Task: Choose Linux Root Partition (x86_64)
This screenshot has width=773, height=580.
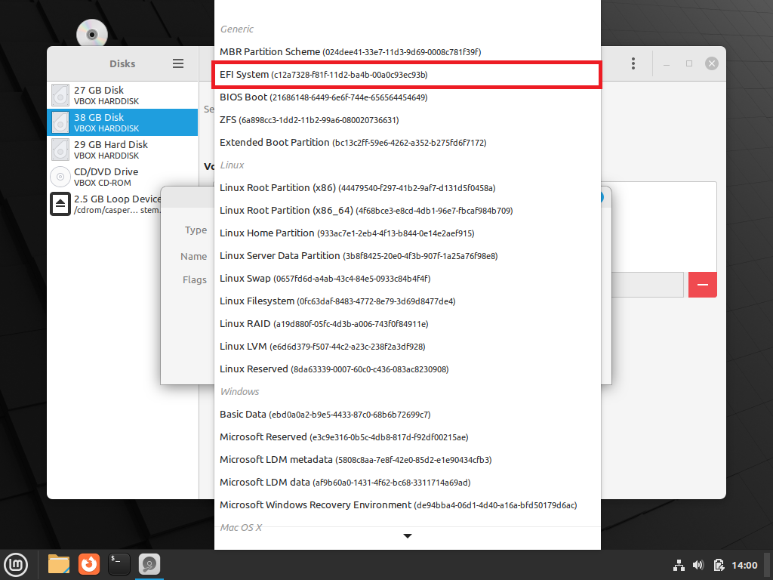Action: click(407, 211)
